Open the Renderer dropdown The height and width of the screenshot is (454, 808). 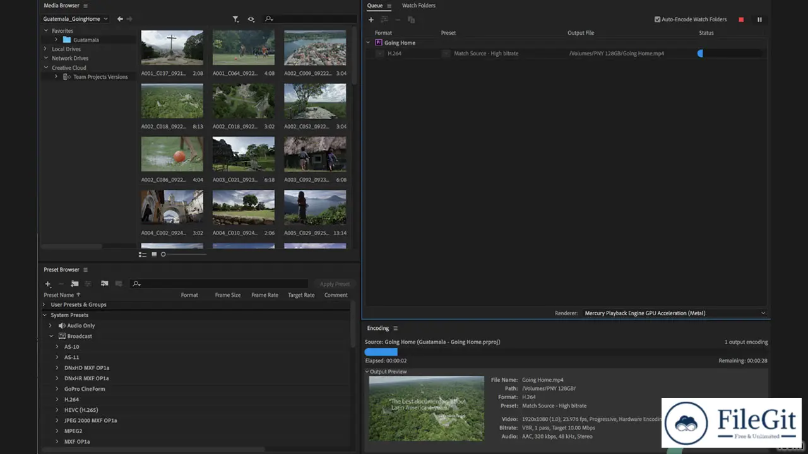[x=674, y=313]
